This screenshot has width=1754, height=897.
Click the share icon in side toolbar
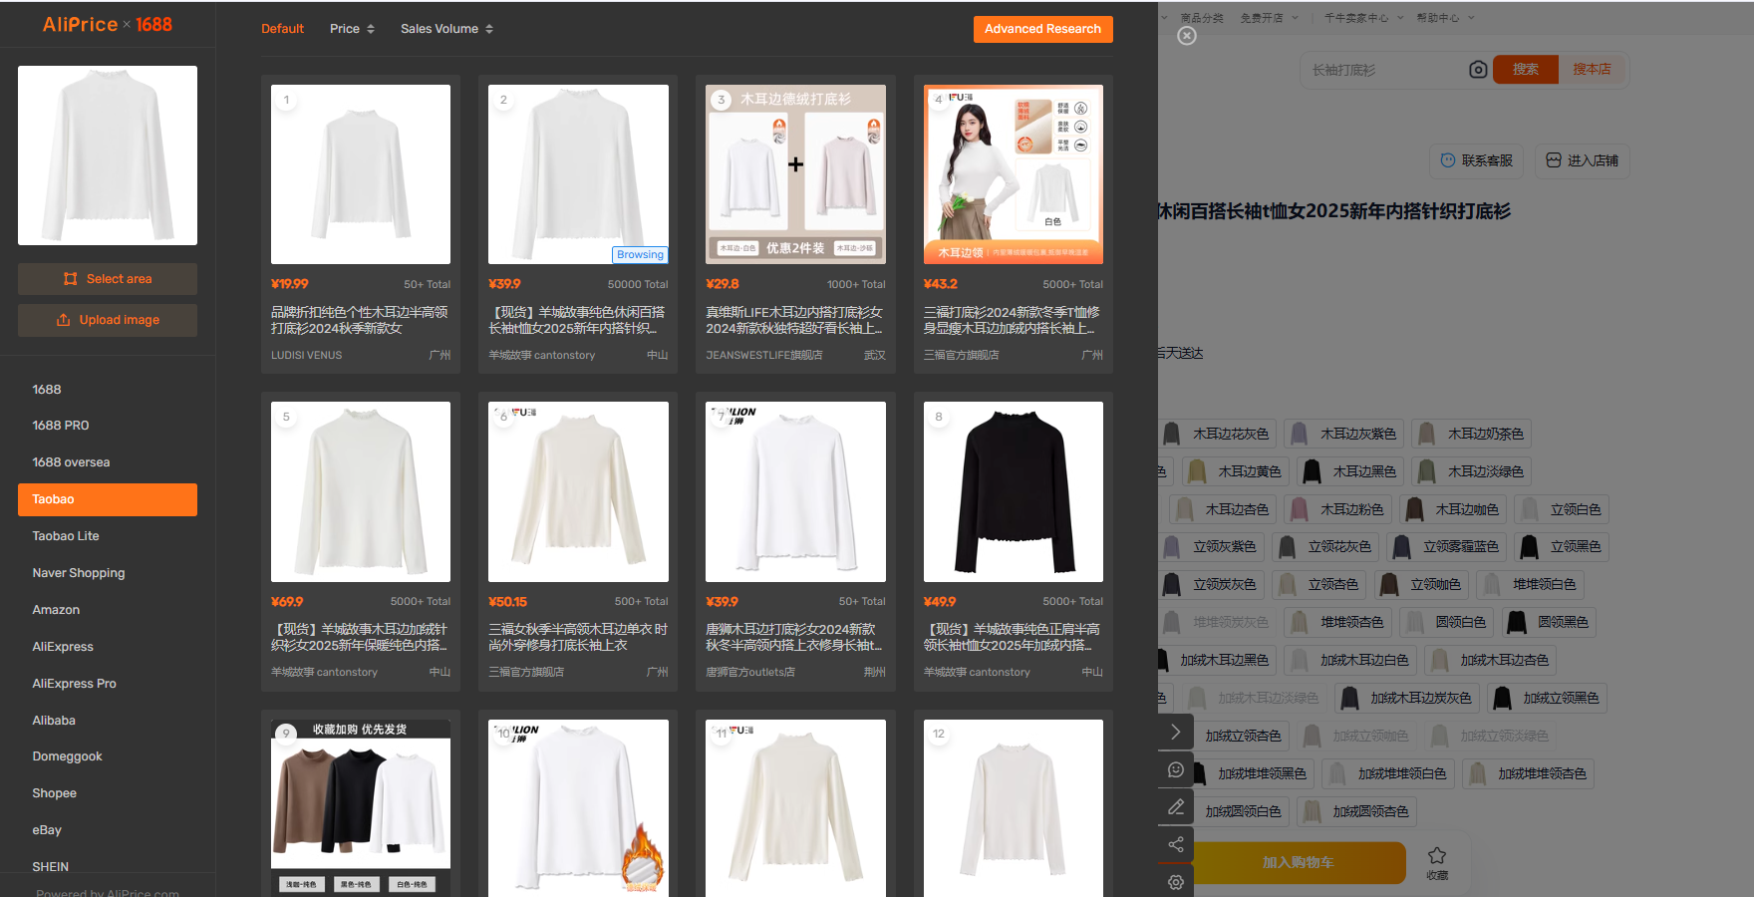click(1176, 844)
